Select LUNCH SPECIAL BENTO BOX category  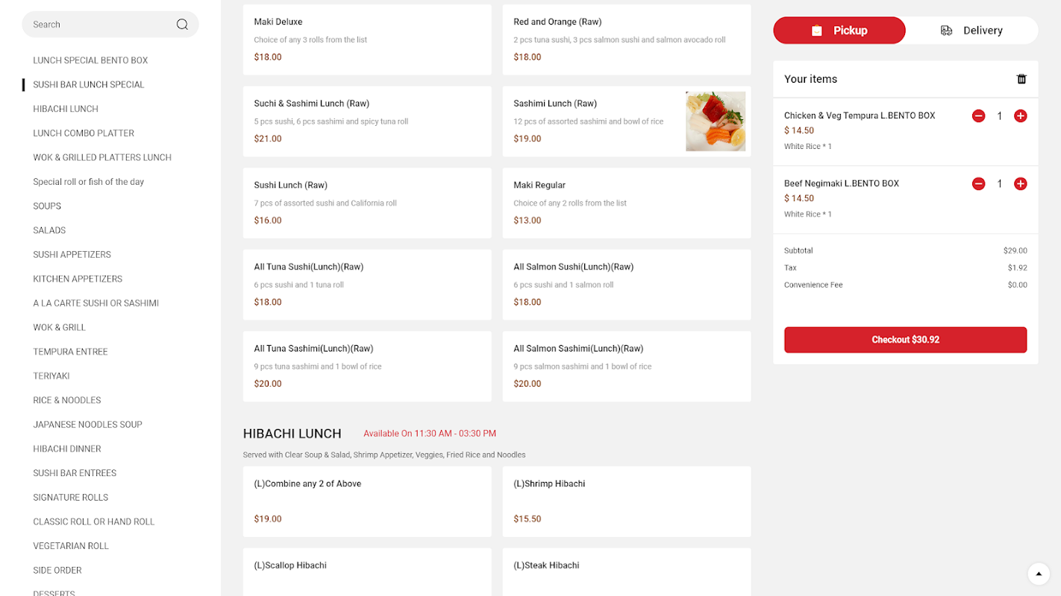point(90,60)
